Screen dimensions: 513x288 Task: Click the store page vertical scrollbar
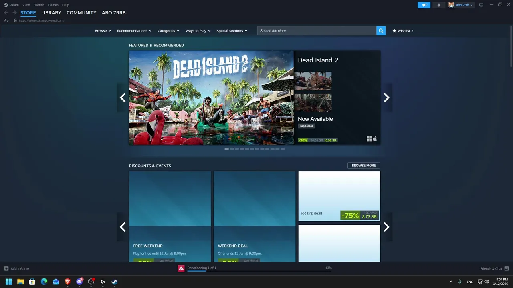pyautogui.click(x=511, y=46)
